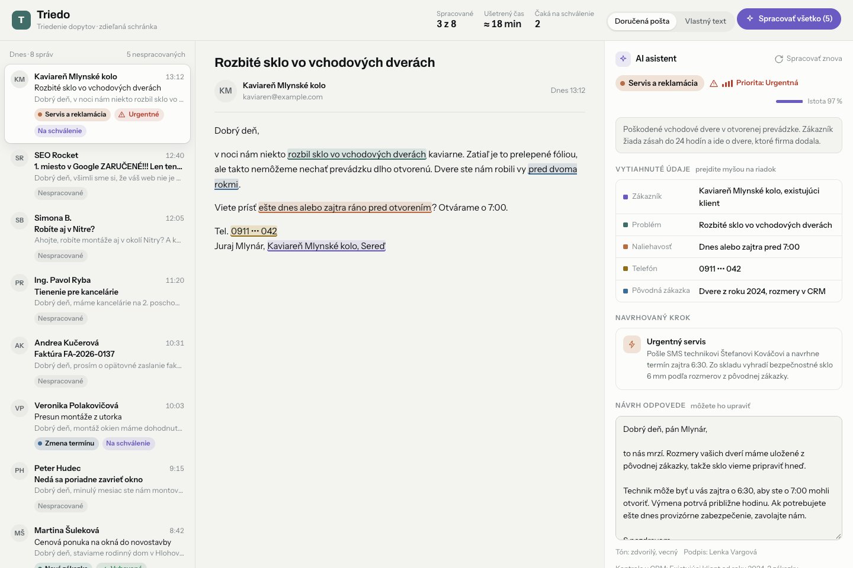Click the MŠ avatar for Martina Šuleková
853x568 pixels.
20,533
